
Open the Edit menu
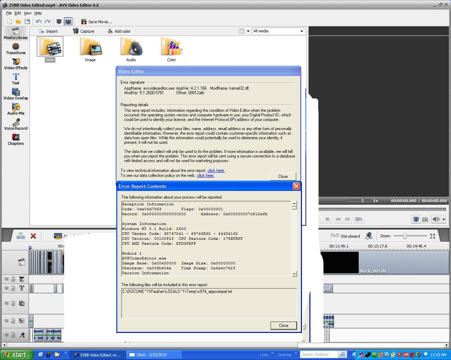point(18,13)
